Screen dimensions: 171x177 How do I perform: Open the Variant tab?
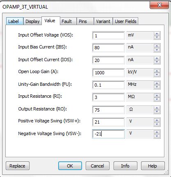pos(103,21)
